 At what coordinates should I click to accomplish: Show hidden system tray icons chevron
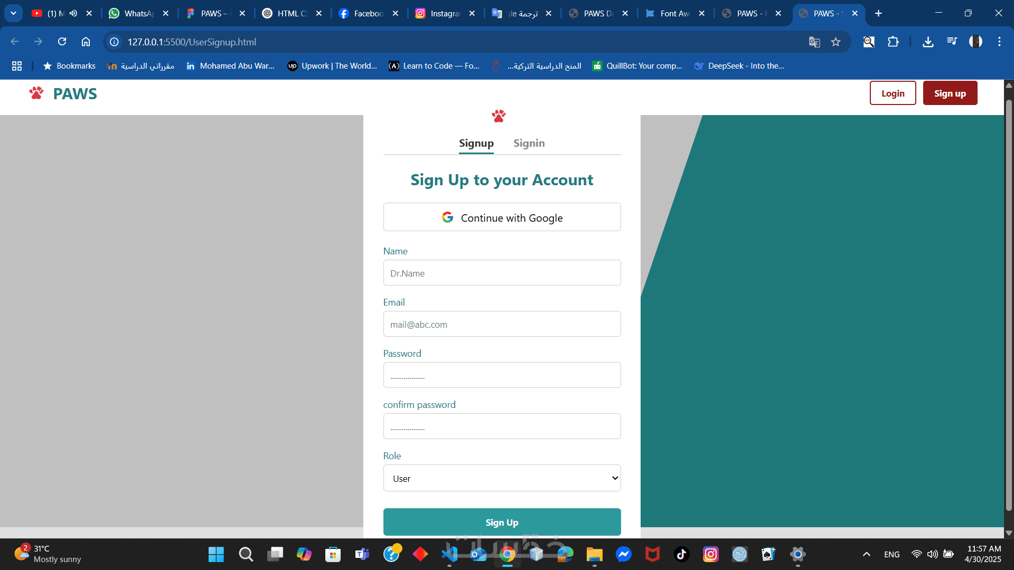pyautogui.click(x=867, y=554)
